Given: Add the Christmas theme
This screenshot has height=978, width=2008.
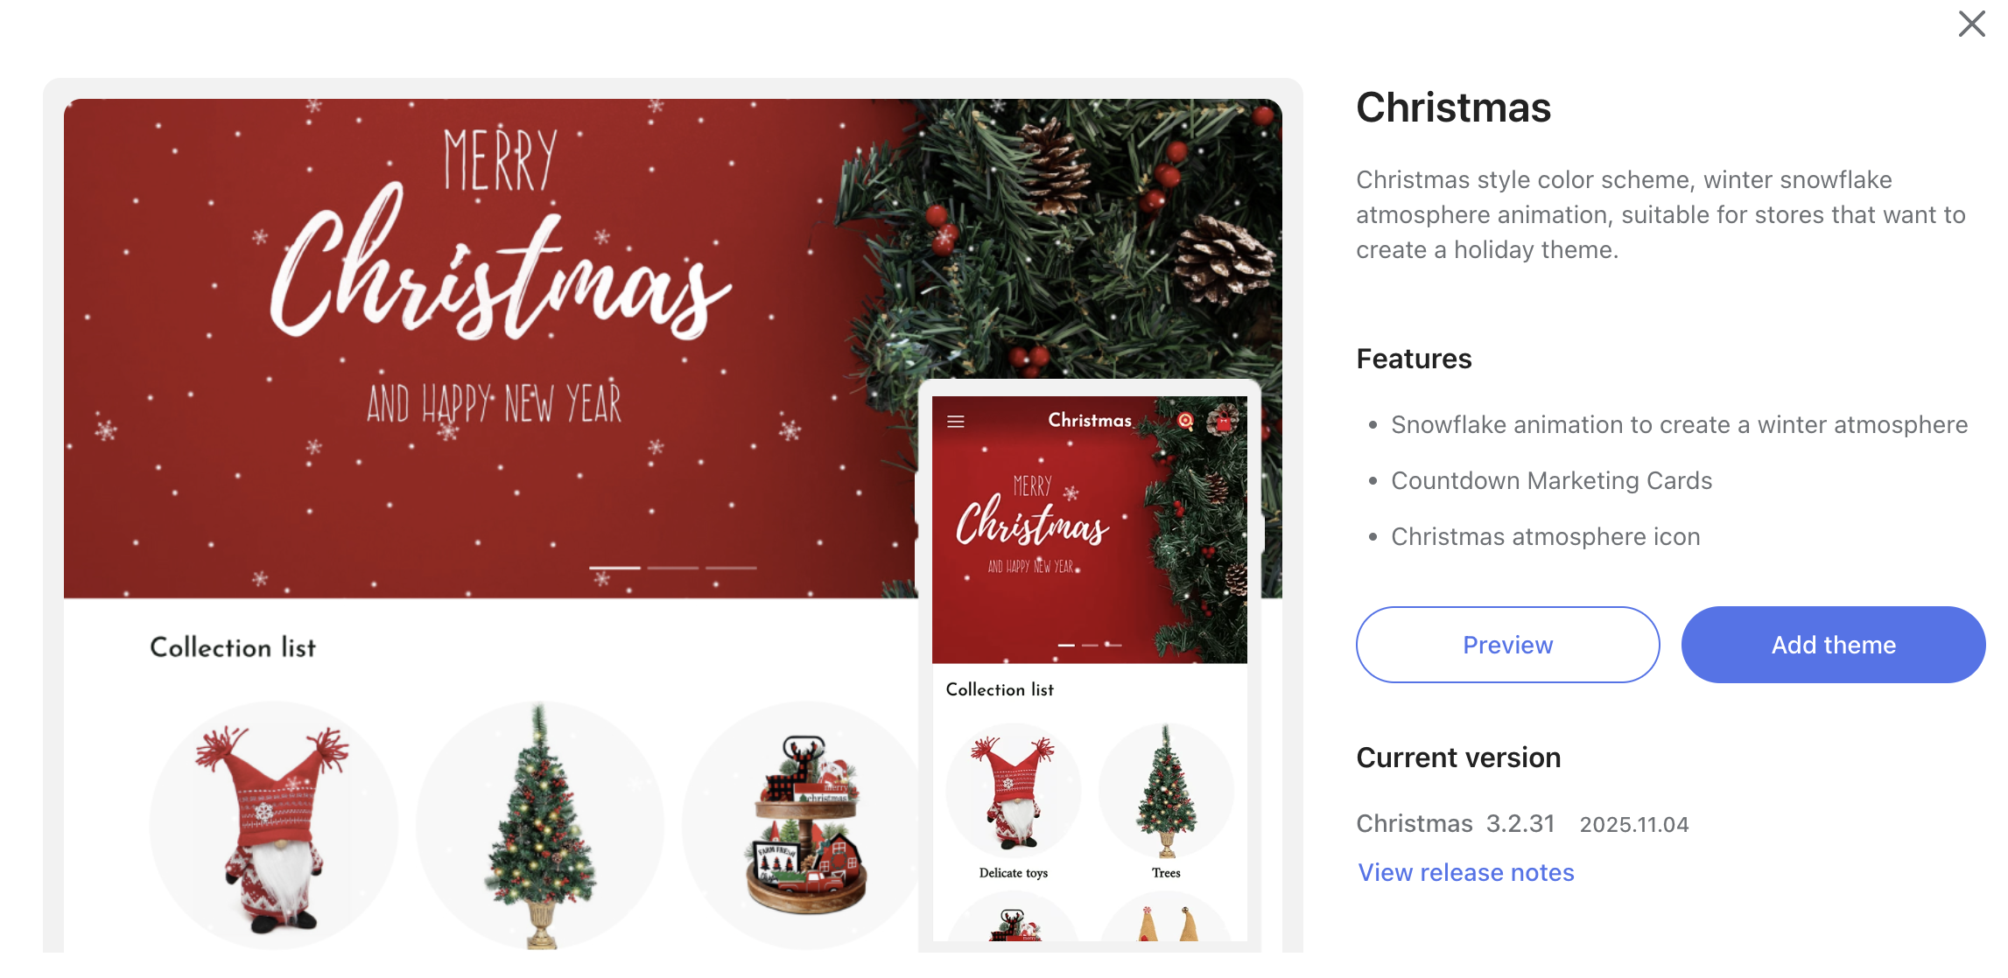Looking at the screenshot, I should click(1833, 645).
